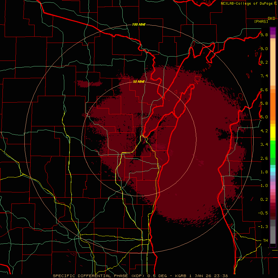Image resolution: width=278 pixels, height=278 pixels.
Task: Select the purple top segment of color bar
Action: coord(273,31)
